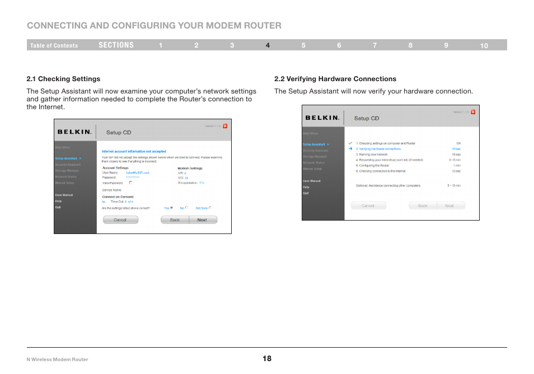Jump to section 3 in navigation bar
Screen dimensions: 534x374
[x=232, y=45]
